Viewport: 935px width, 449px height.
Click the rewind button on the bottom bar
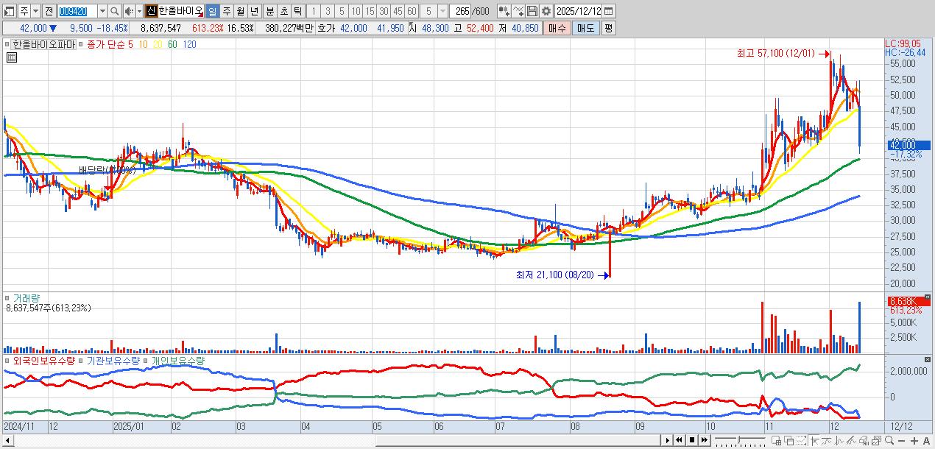click(679, 440)
